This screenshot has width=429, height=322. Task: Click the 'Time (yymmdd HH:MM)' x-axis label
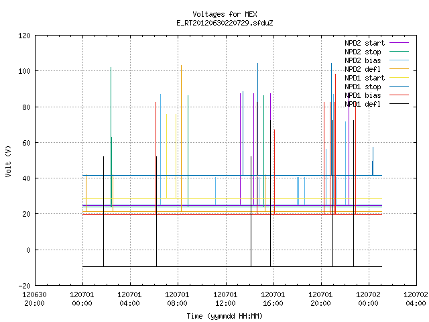[225, 316]
